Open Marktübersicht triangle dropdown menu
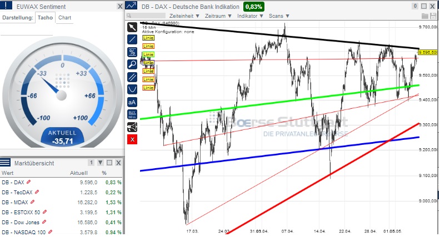Viewport: 440px width, 237px height. pos(101,163)
